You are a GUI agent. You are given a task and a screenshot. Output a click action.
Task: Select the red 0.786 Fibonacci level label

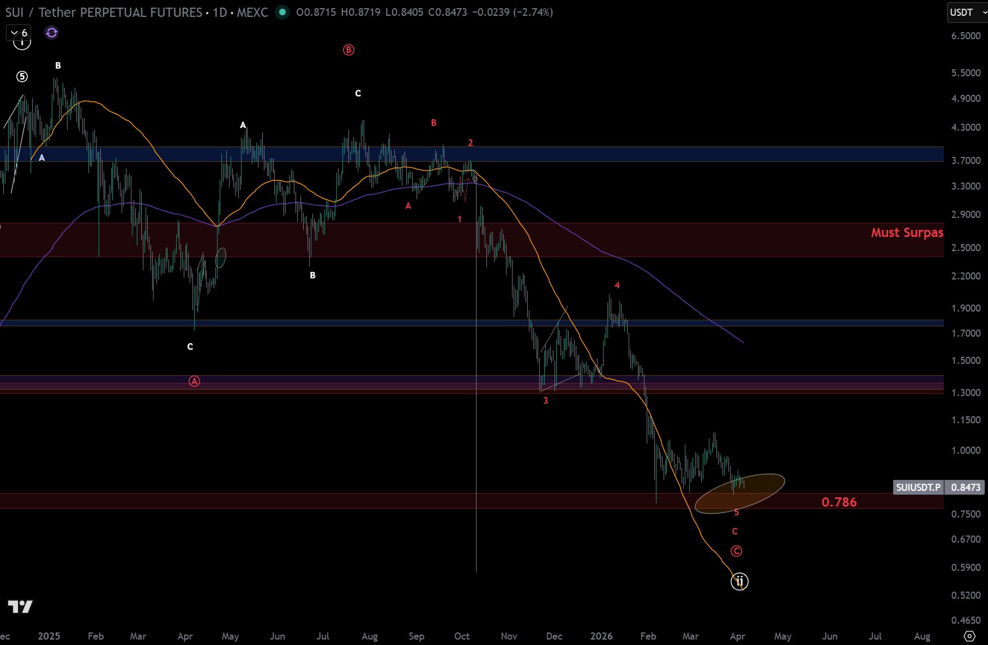(x=839, y=502)
